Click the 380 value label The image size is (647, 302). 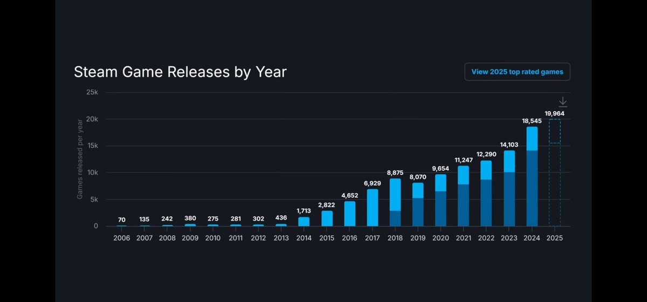(190, 218)
